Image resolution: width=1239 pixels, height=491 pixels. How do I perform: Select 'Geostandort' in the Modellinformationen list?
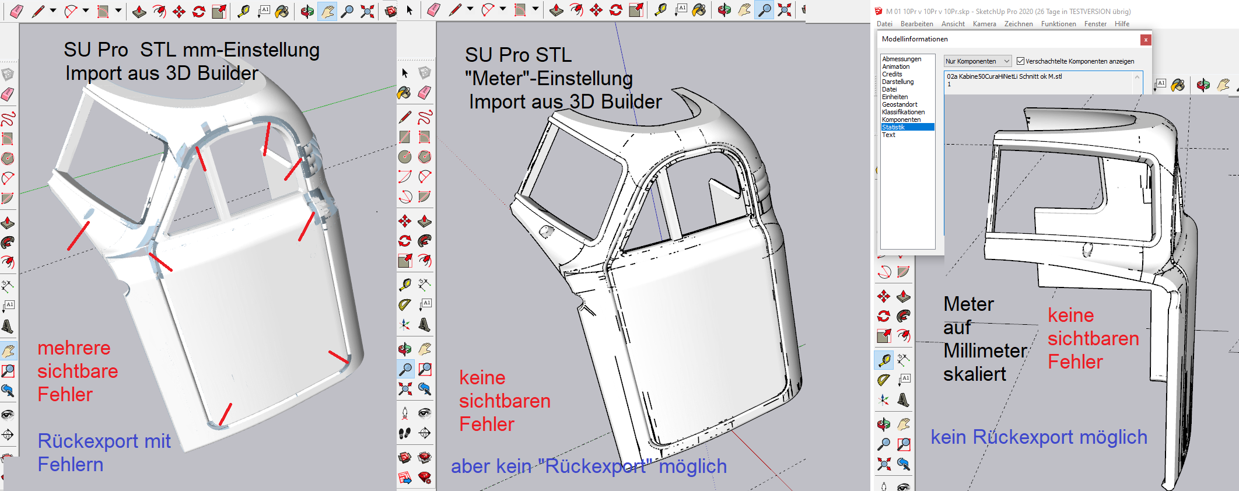coord(900,104)
